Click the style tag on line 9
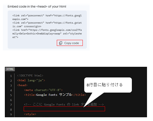Viewport: 153px width, 121px height. (x=30, y=114)
